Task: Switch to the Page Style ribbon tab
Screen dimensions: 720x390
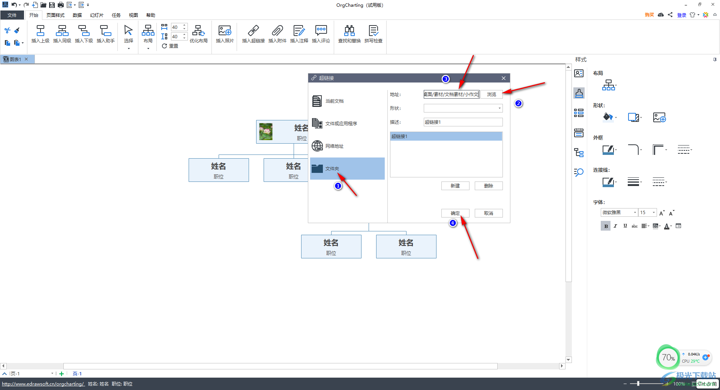Action: (55, 15)
